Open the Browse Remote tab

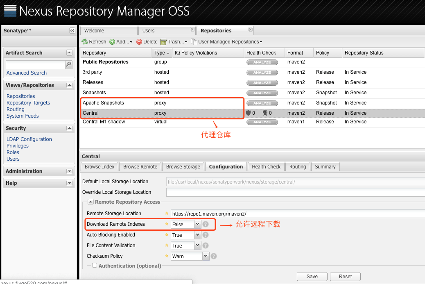(140, 166)
